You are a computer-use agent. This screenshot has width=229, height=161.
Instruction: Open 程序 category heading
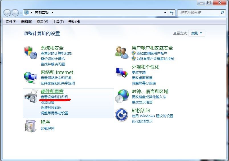45,122
